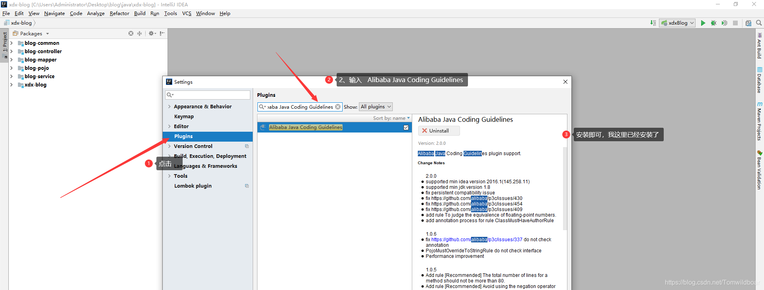Image resolution: width=764 pixels, height=290 pixels.
Task: Expand Version Control settings section
Action: (x=170, y=146)
